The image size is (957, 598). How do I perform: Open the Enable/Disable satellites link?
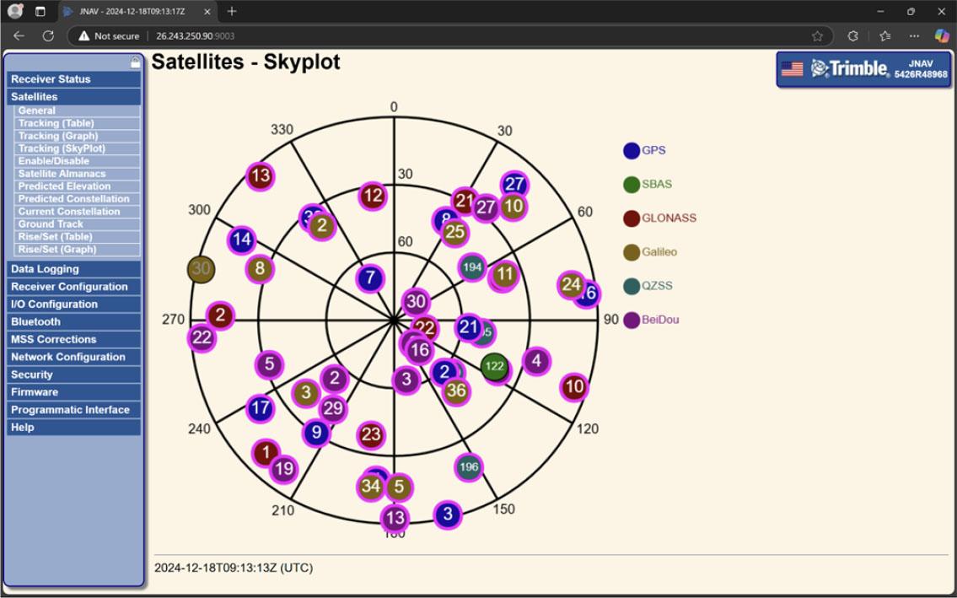[x=53, y=161]
